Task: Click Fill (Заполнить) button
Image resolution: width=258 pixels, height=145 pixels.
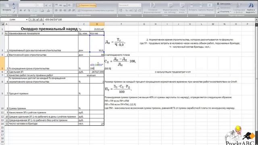Action: tap(224, 8)
